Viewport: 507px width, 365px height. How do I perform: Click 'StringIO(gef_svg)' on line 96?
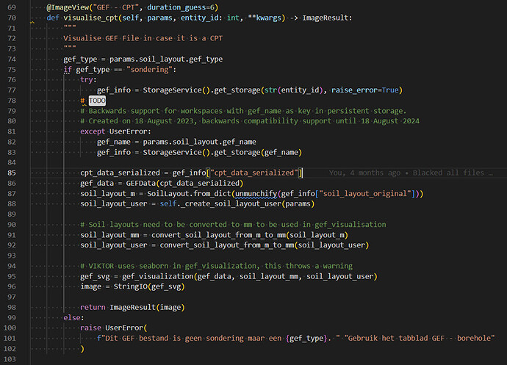[149, 286]
